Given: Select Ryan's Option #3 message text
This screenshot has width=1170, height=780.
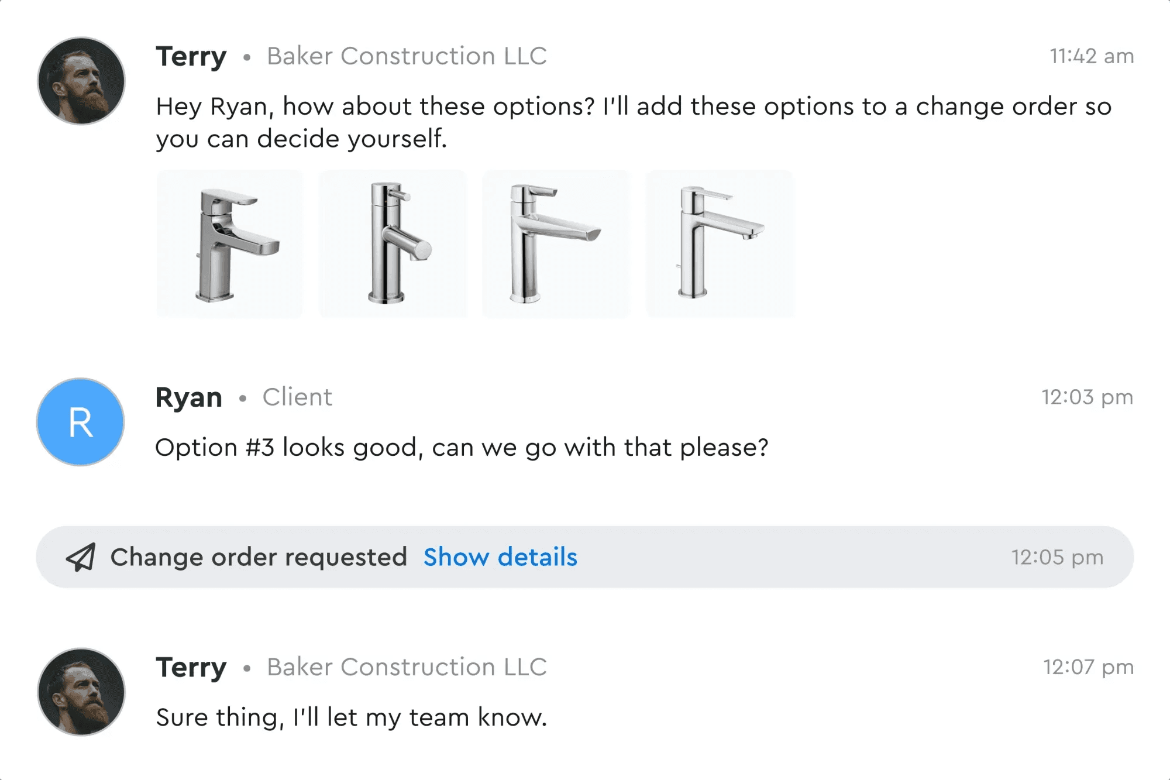Looking at the screenshot, I should [x=462, y=447].
